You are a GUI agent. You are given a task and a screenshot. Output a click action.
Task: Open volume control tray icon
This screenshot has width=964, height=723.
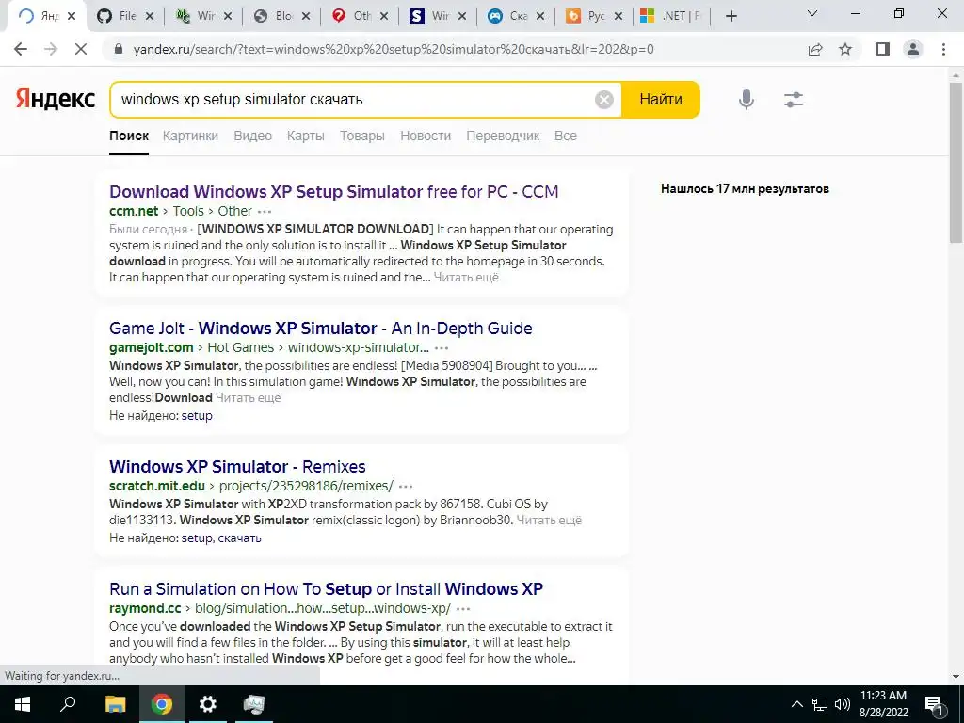click(842, 704)
